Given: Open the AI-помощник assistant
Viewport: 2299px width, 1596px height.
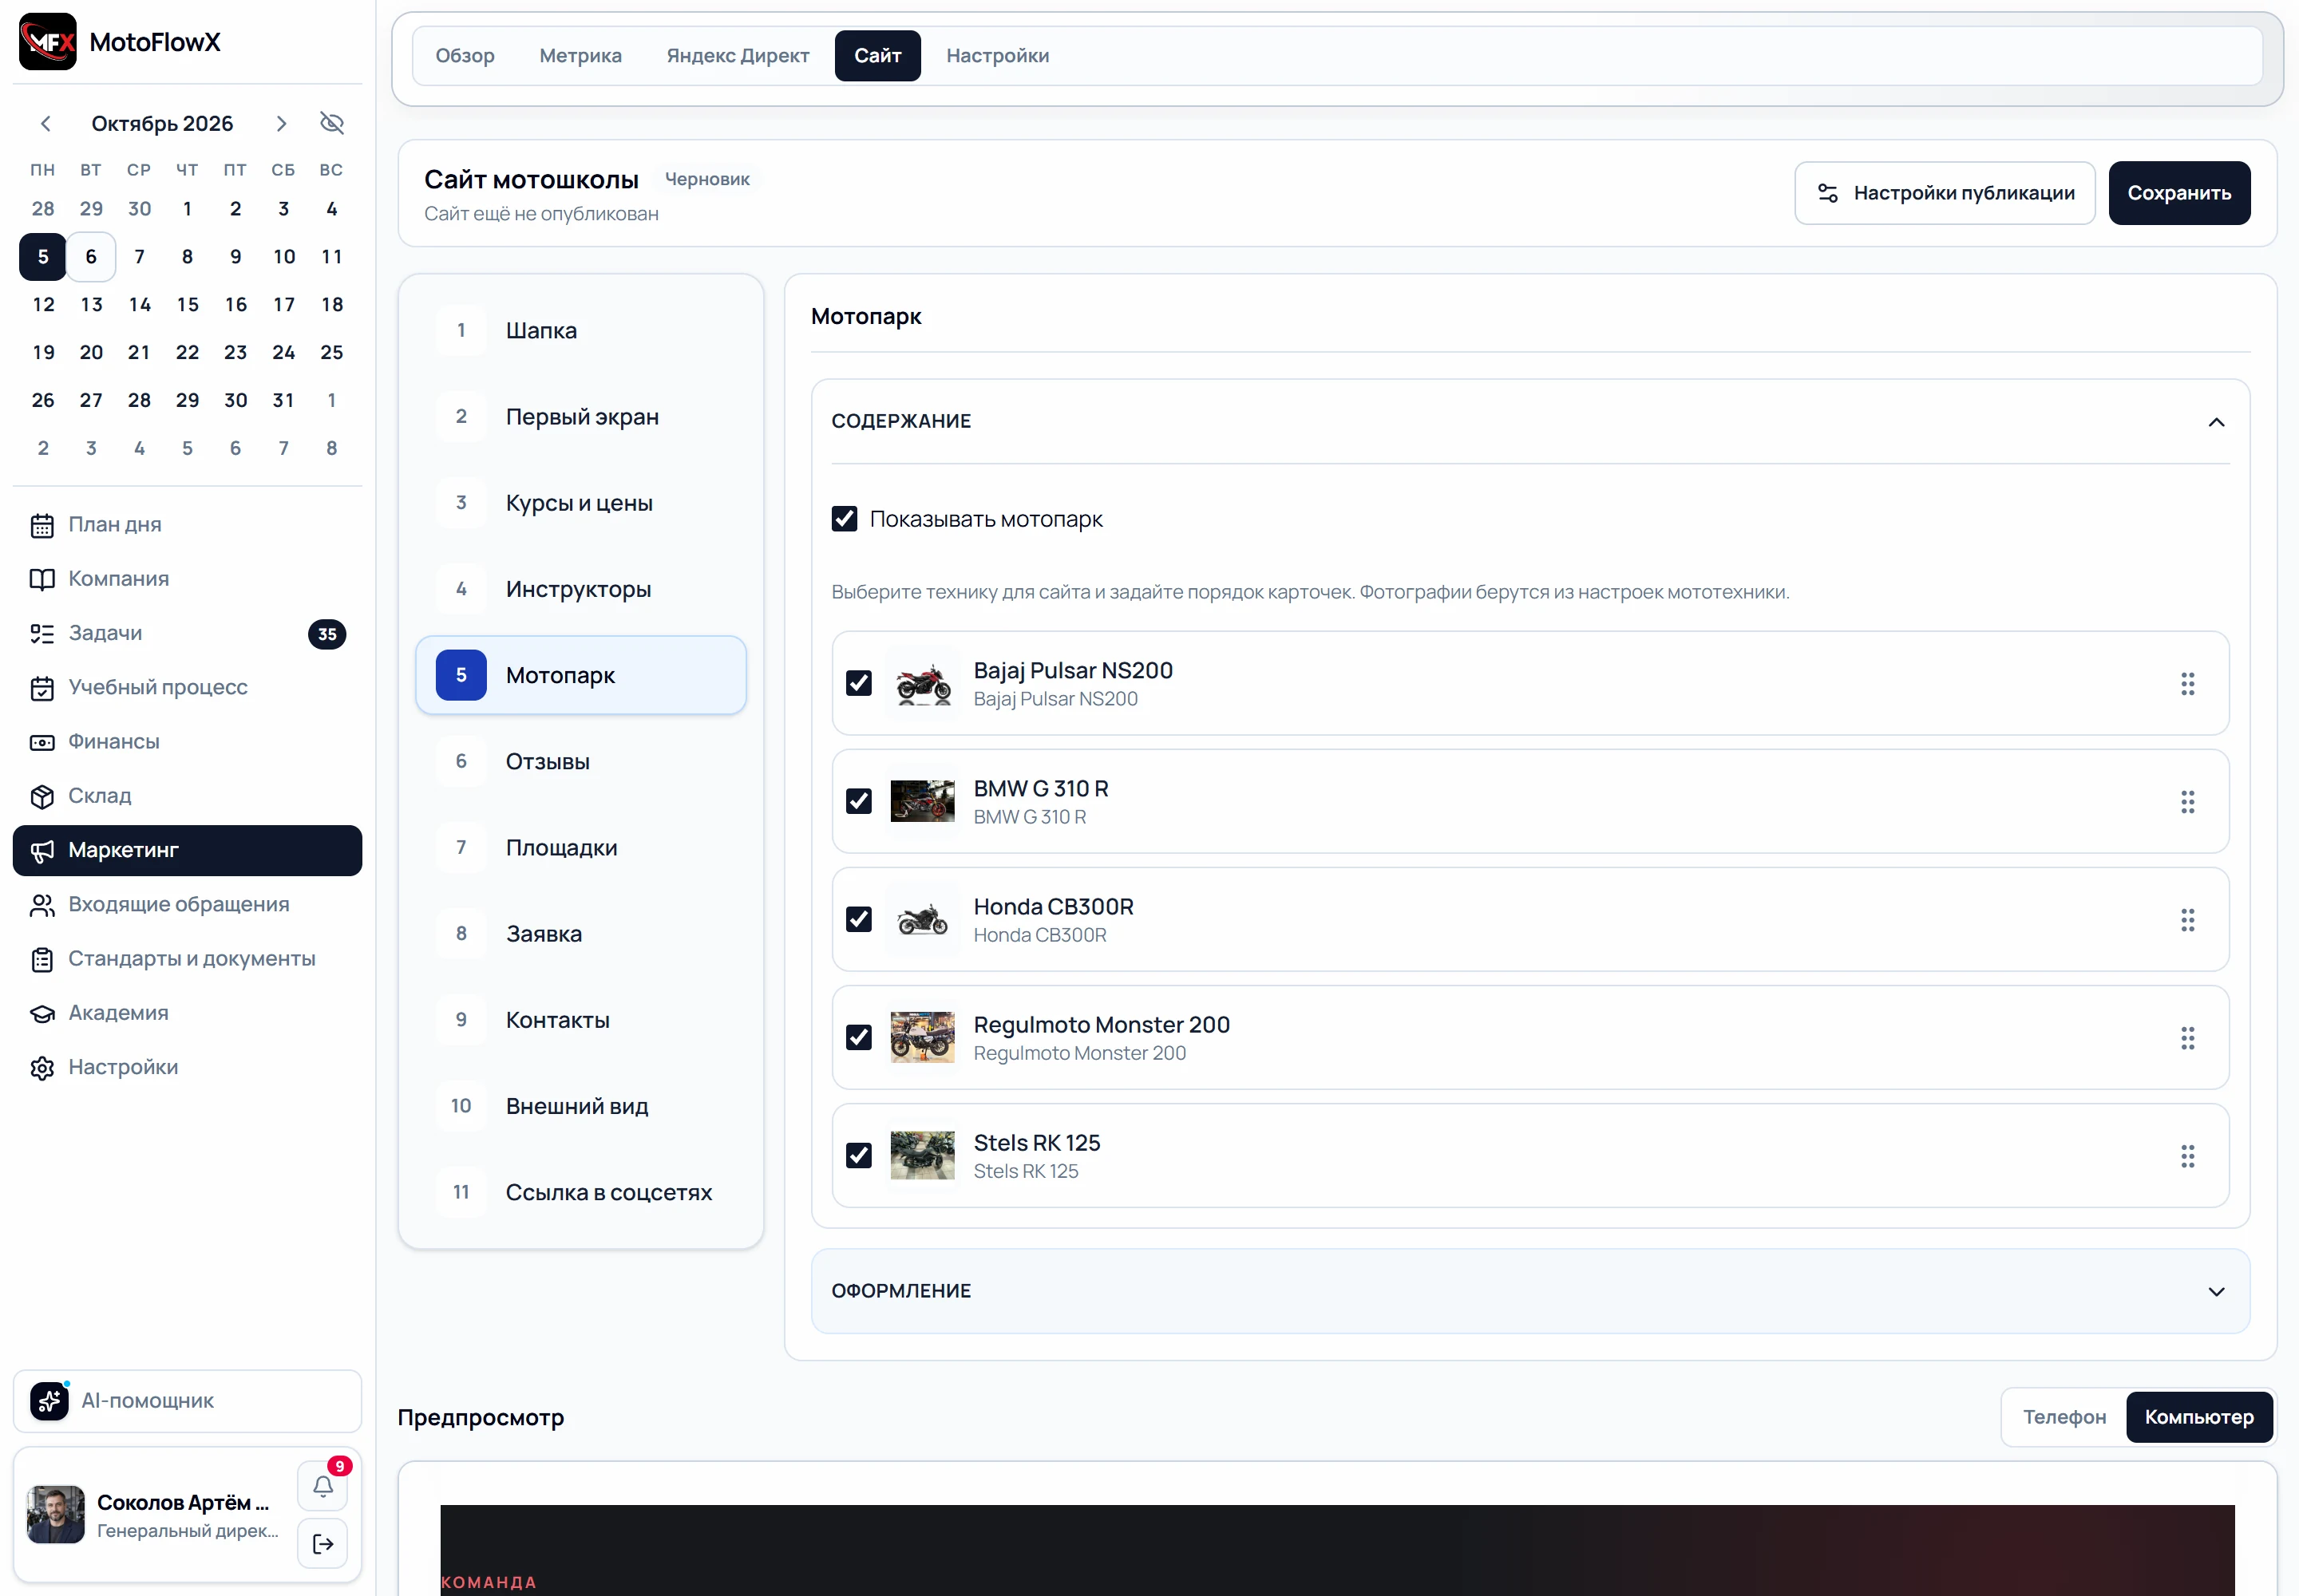Looking at the screenshot, I should pyautogui.click(x=187, y=1401).
